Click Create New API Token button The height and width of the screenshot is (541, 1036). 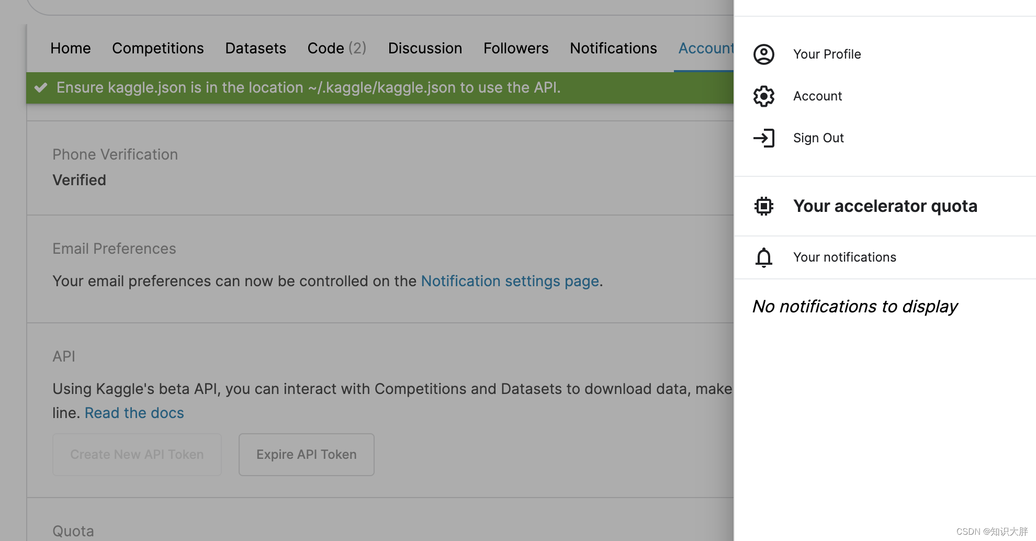[137, 455]
